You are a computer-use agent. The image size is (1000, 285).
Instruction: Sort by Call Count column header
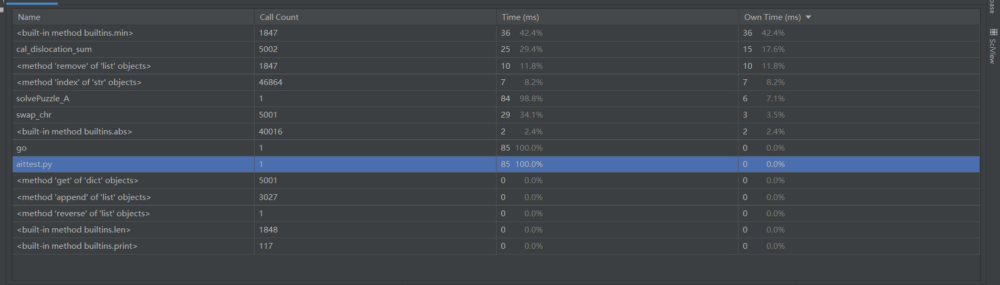pos(279,17)
